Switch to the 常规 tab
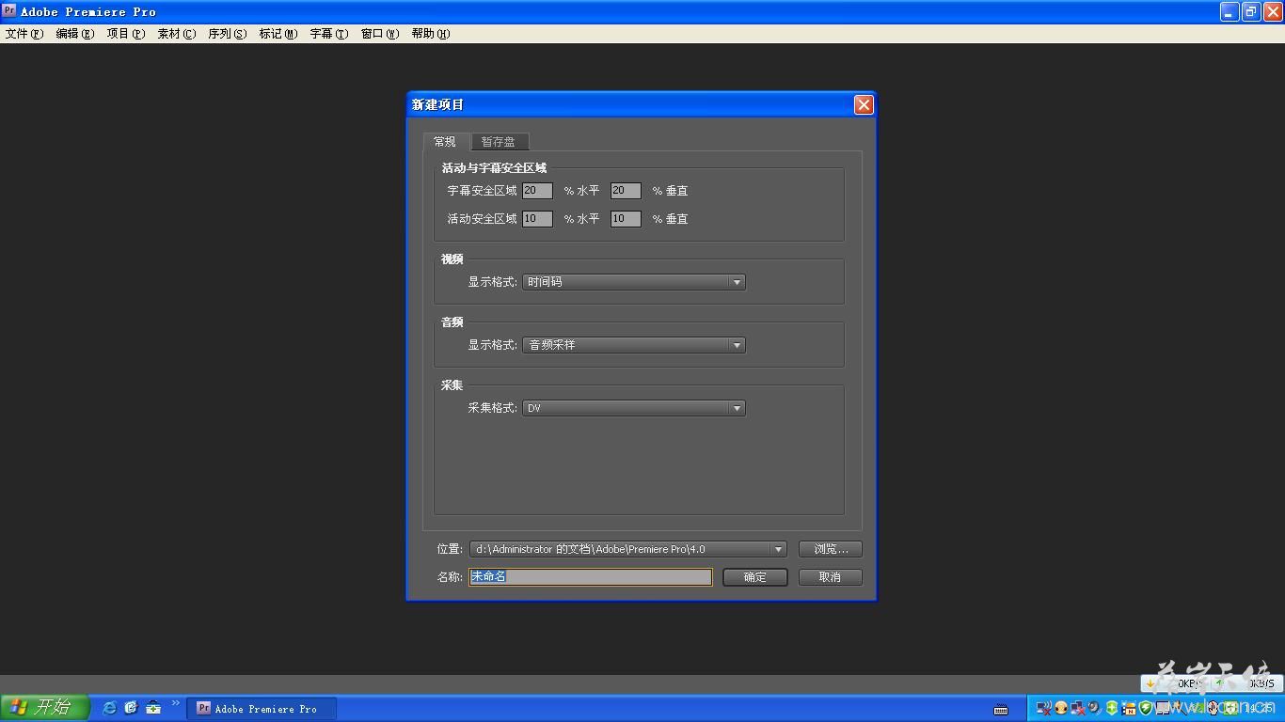This screenshot has width=1285, height=722. [446, 142]
